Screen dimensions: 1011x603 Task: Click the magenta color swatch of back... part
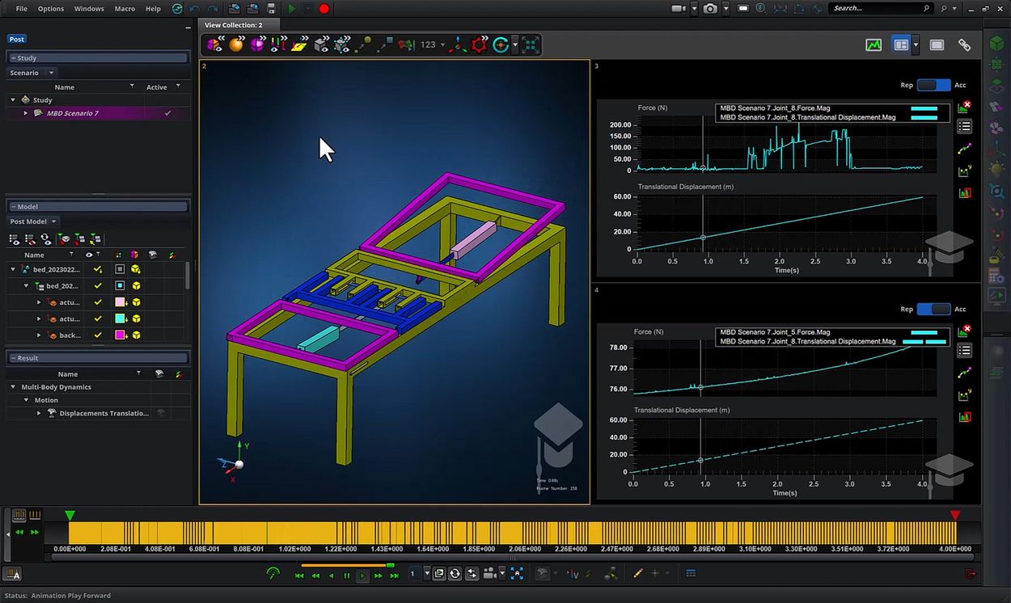click(120, 335)
